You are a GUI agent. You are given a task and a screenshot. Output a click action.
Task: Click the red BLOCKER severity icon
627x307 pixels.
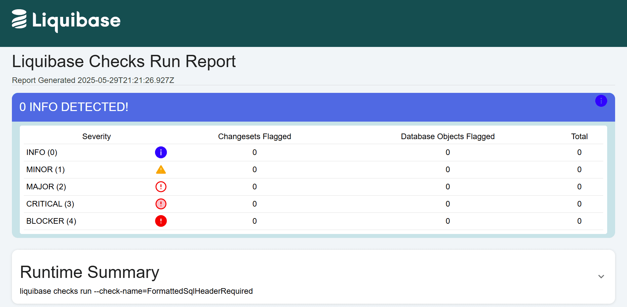click(x=161, y=221)
